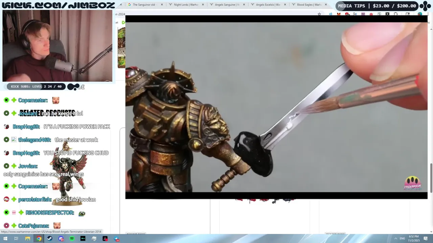Close the 'Angels Excelsis' tab
433x243 pixels.
(285, 5)
